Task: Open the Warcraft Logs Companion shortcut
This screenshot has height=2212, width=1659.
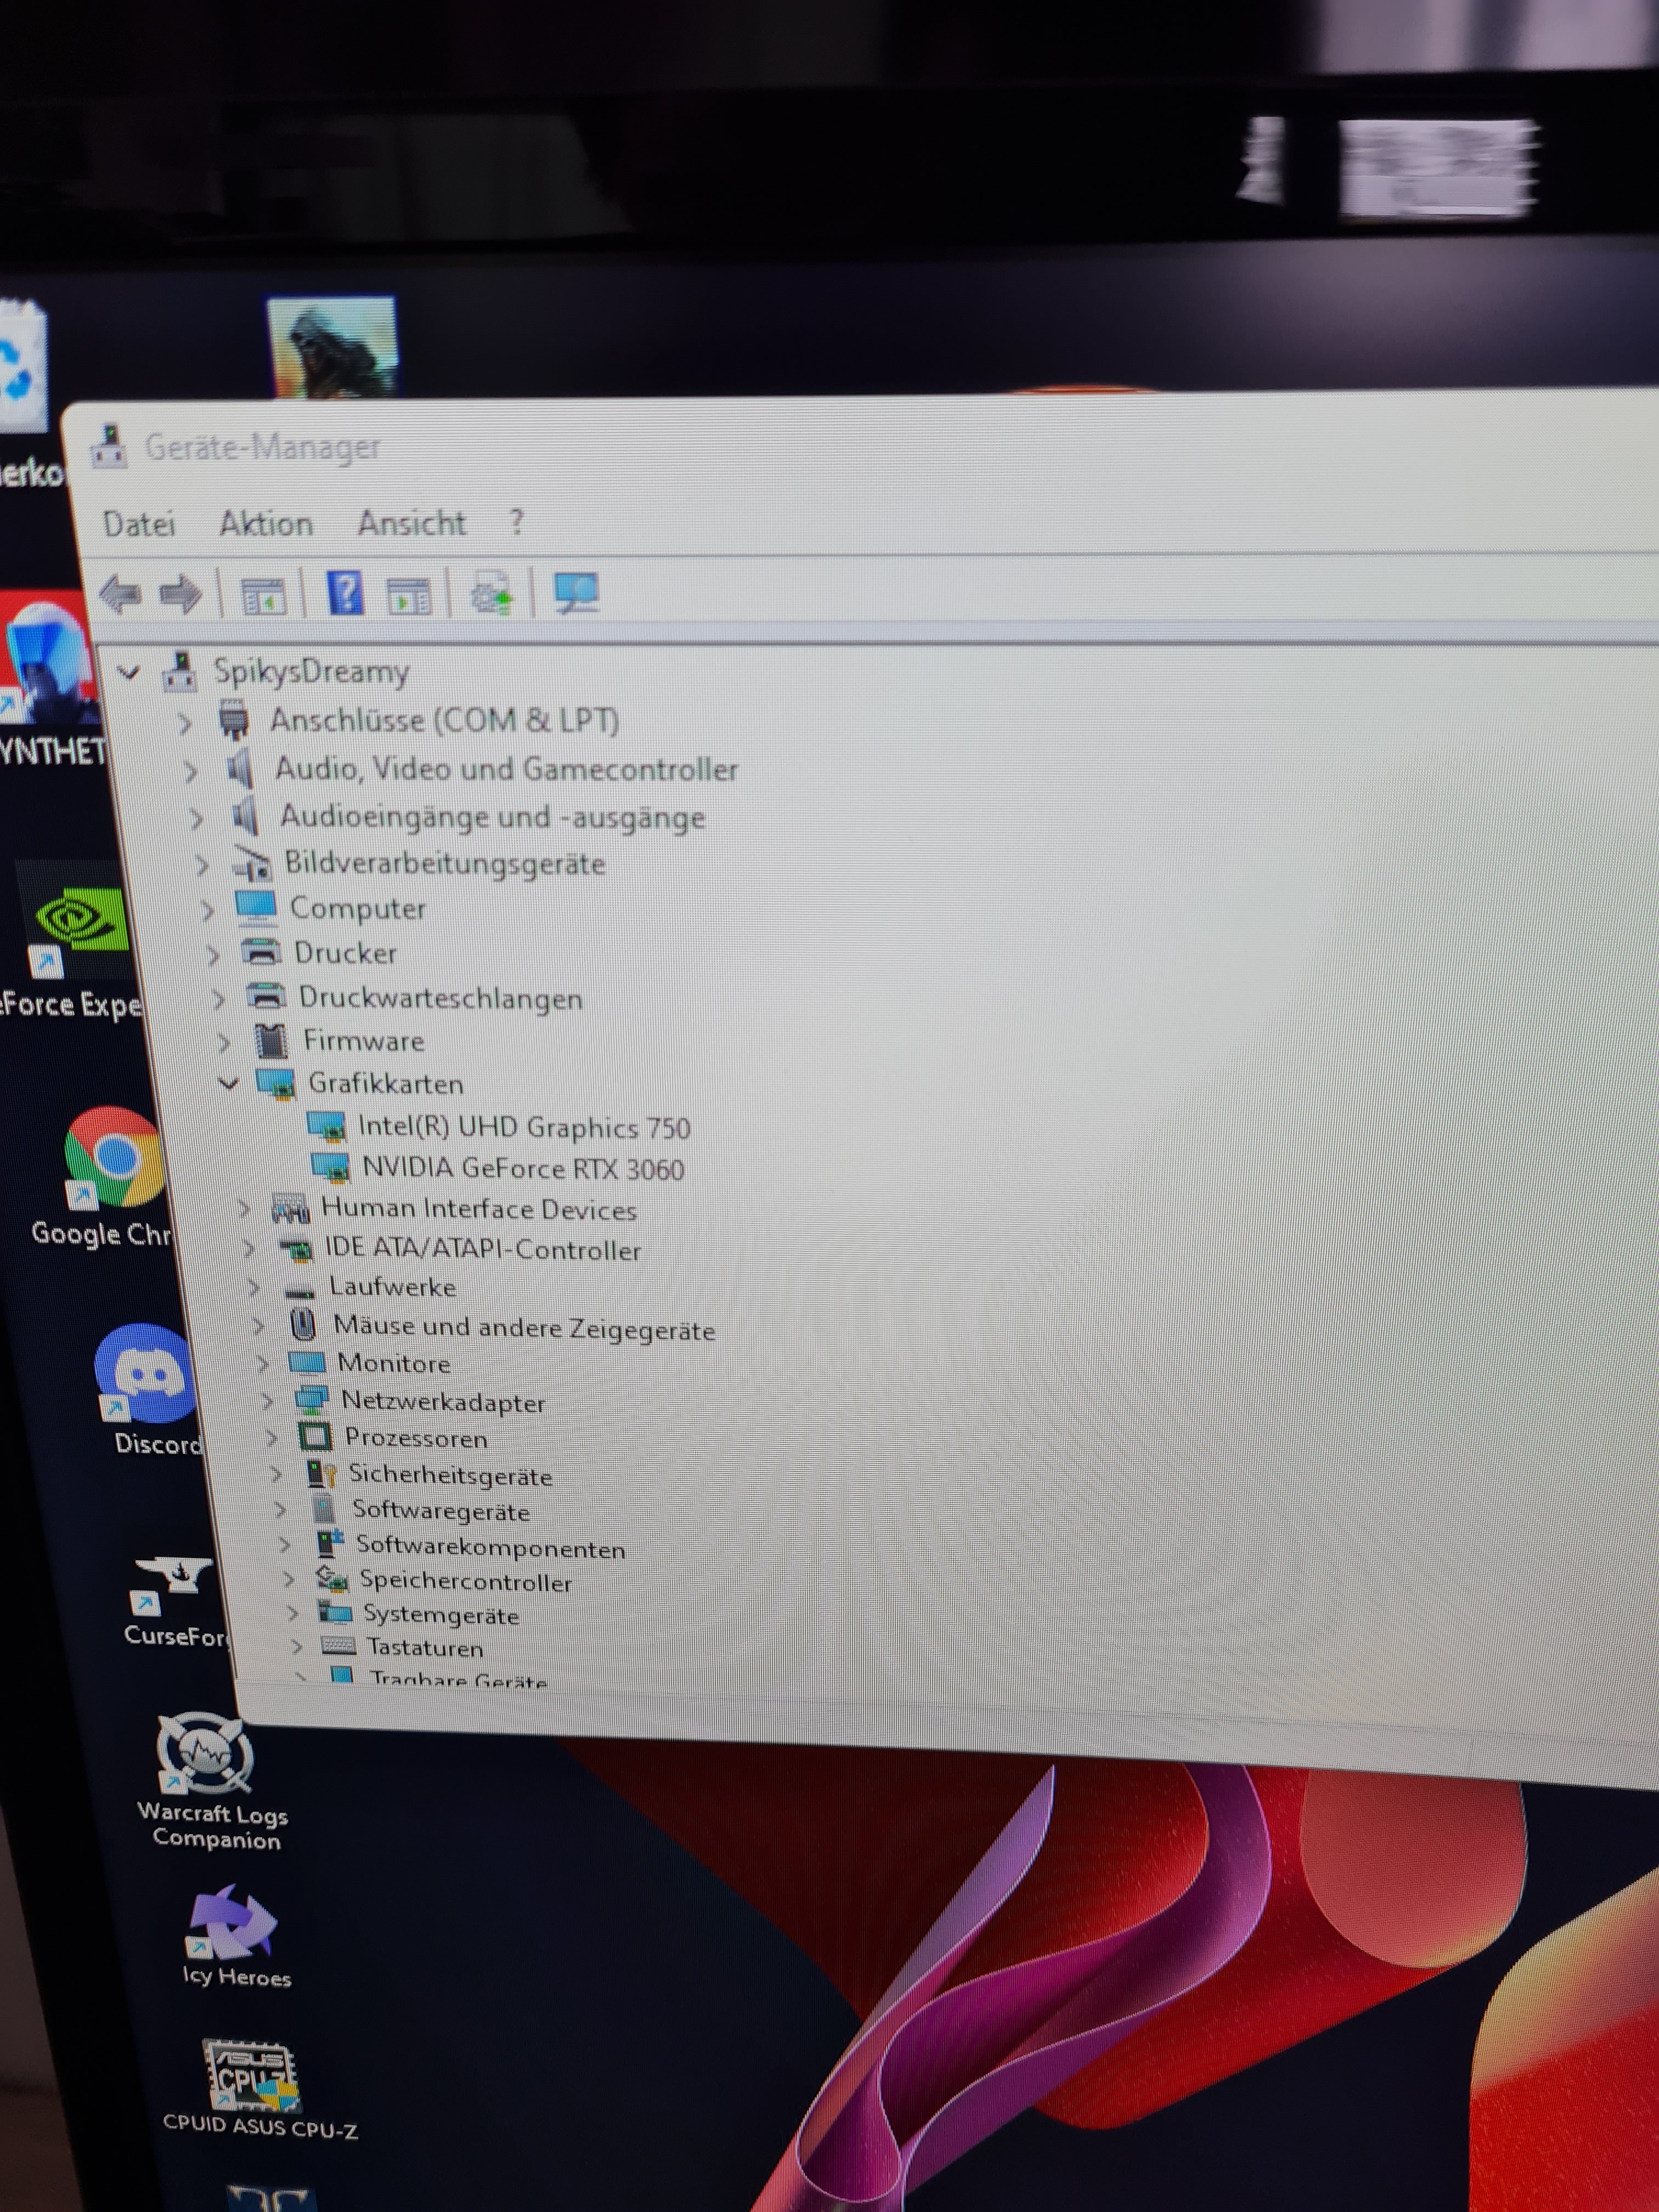Action: (x=207, y=1755)
